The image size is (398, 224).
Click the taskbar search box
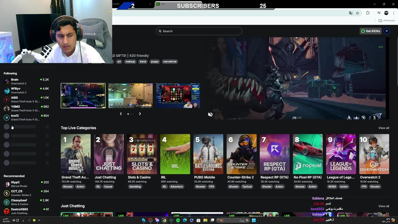[x=233, y=220]
